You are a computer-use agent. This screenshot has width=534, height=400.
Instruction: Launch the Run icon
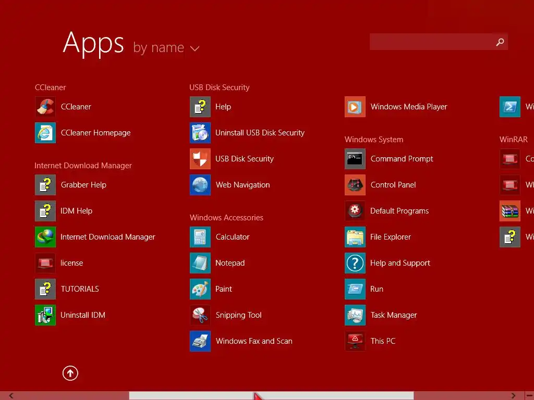click(355, 289)
